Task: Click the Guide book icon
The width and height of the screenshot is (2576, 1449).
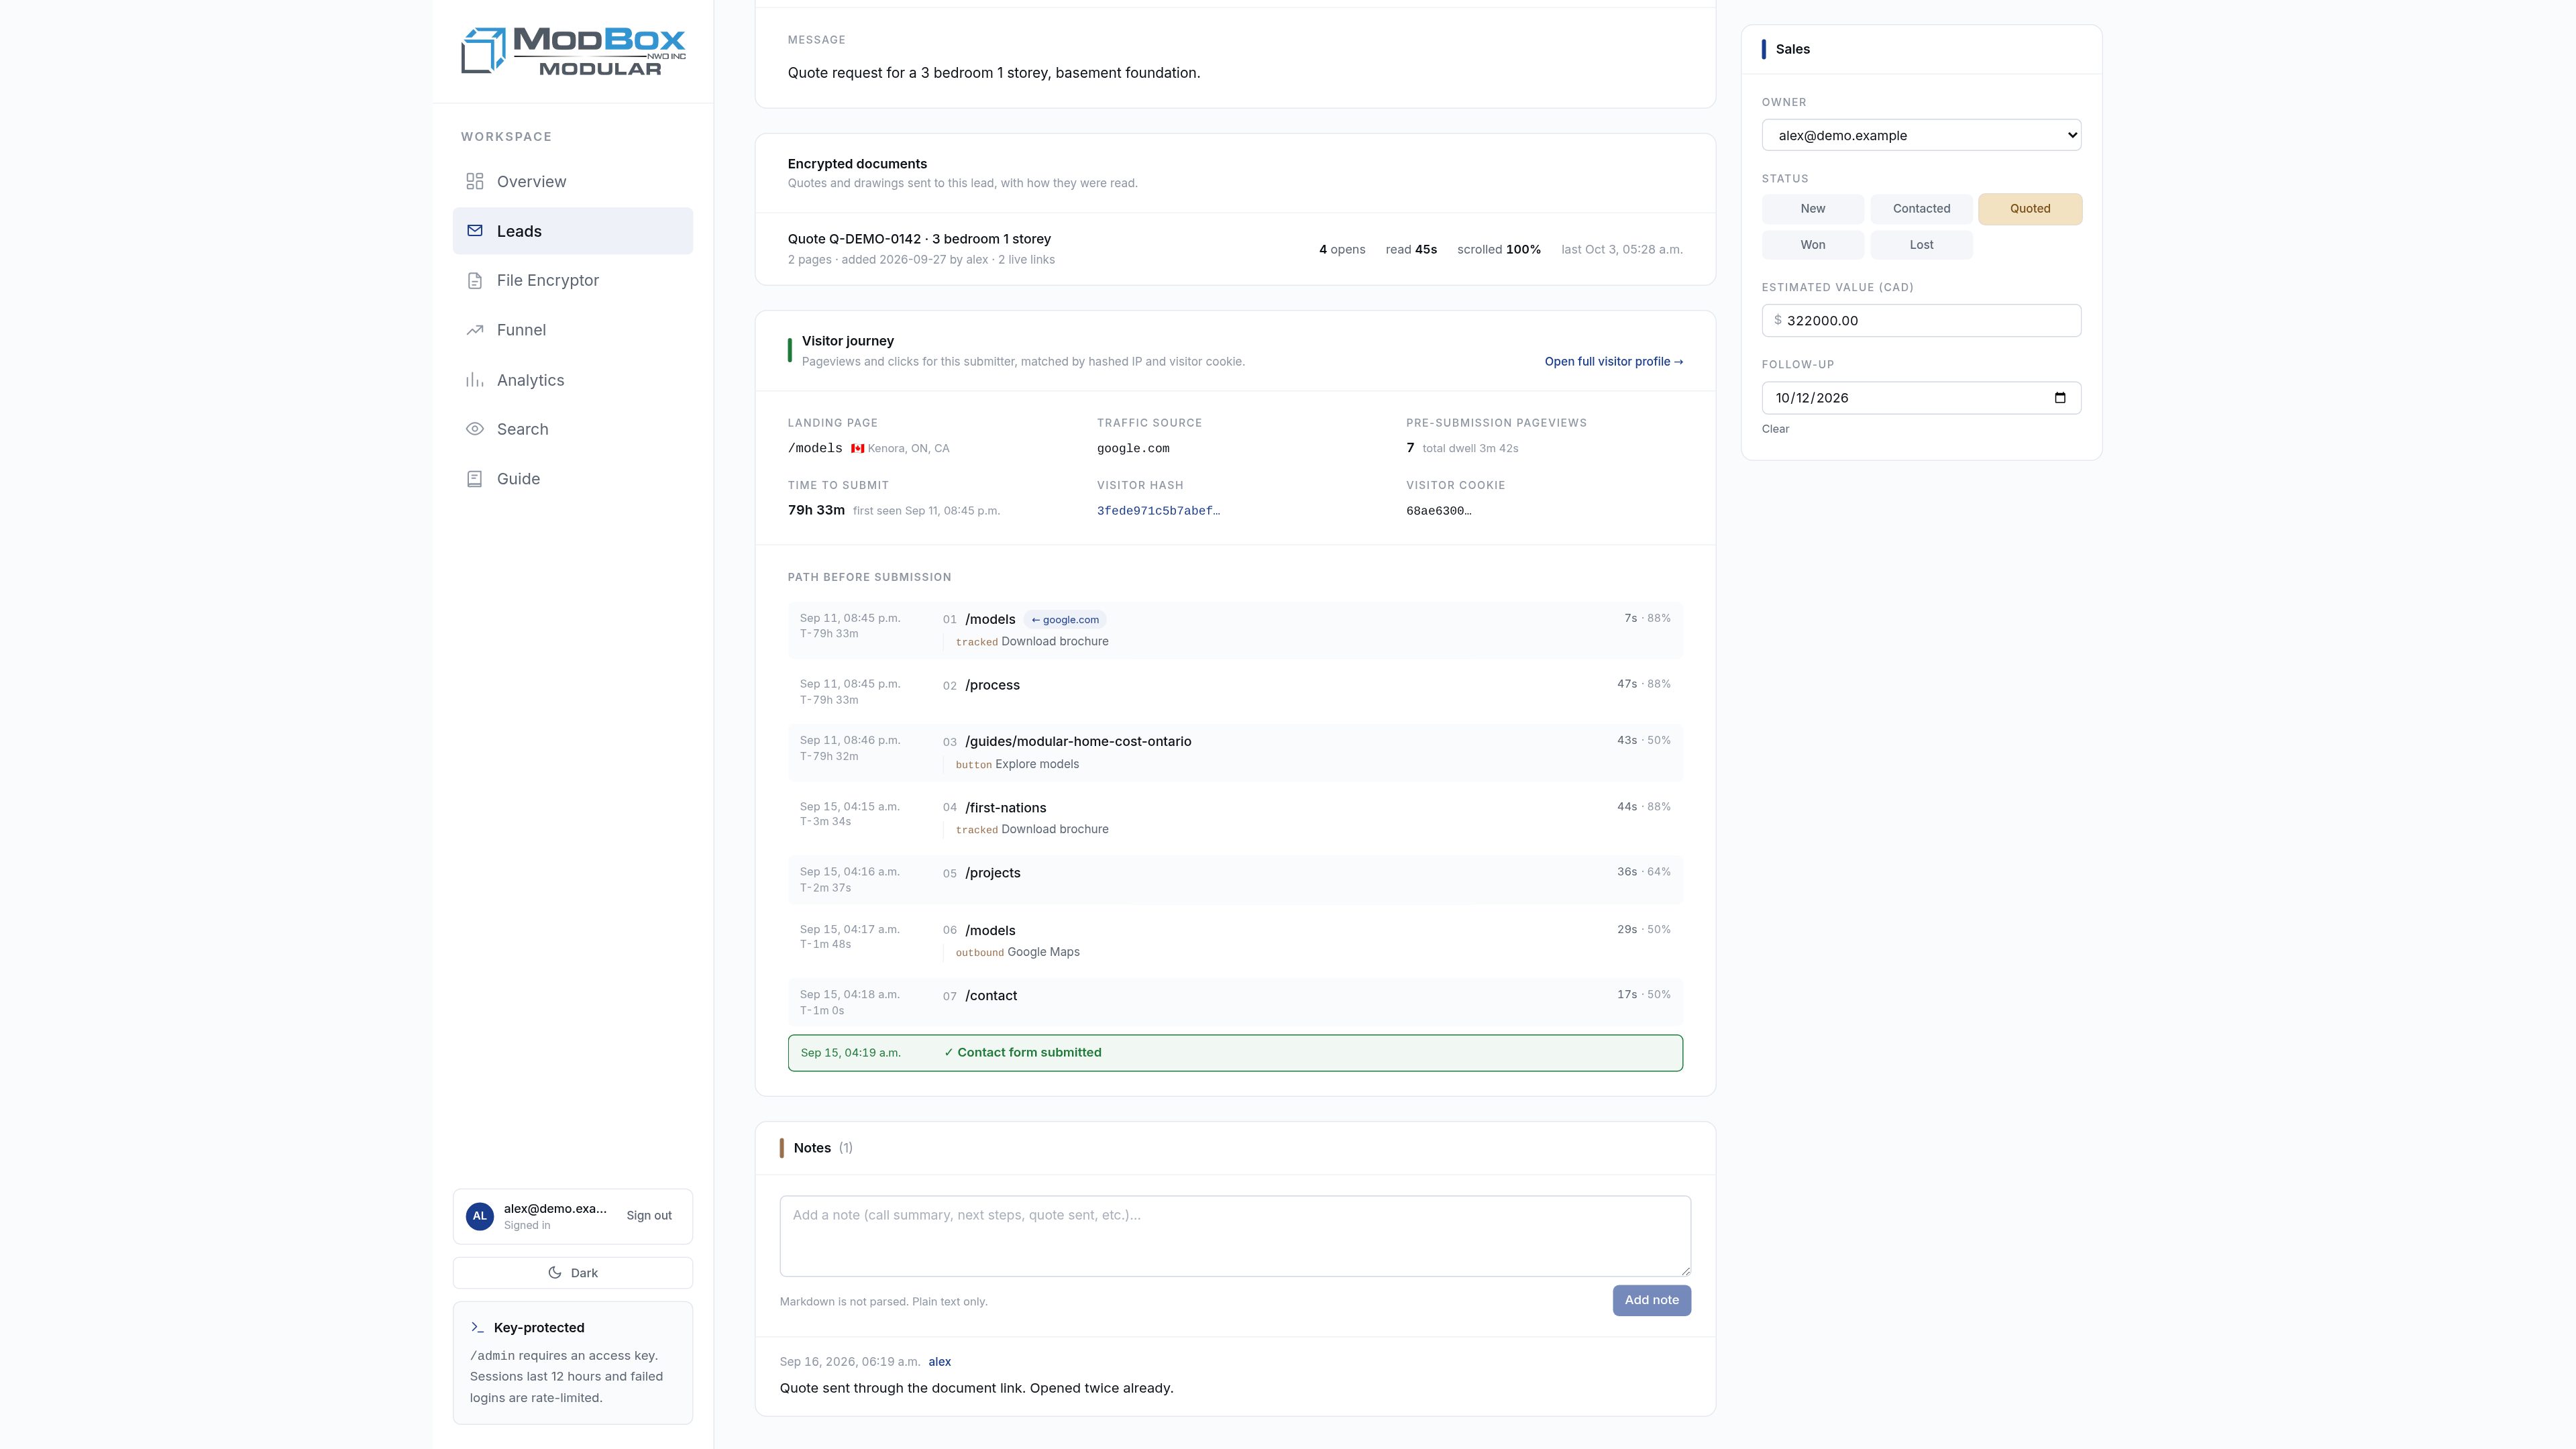Action: pos(475,479)
